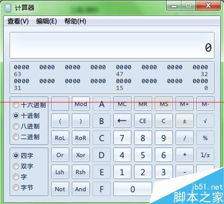Click number 4 key
This screenshot has height=204, width=224.
122,155
